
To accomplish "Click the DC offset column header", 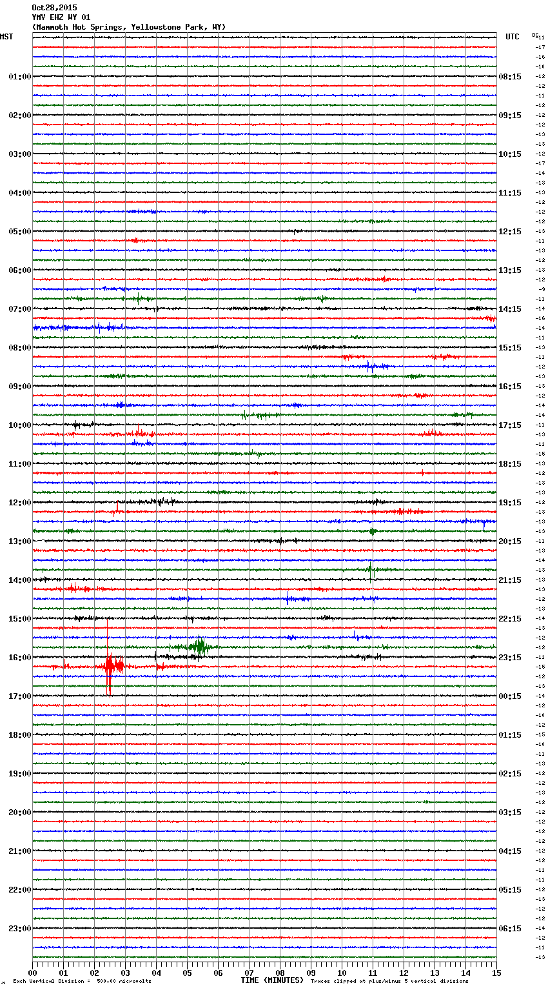I will (x=535, y=35).
